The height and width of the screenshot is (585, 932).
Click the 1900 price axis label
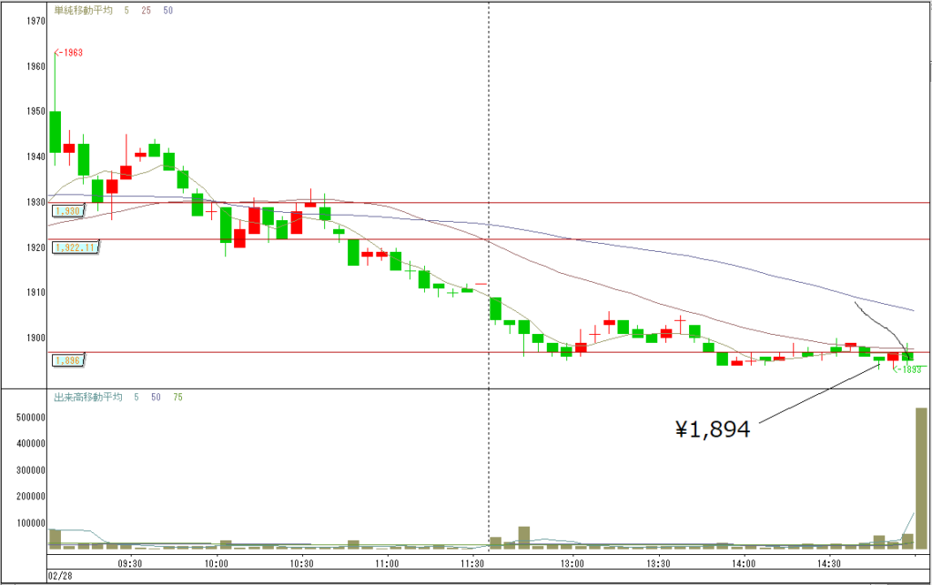pyautogui.click(x=35, y=338)
